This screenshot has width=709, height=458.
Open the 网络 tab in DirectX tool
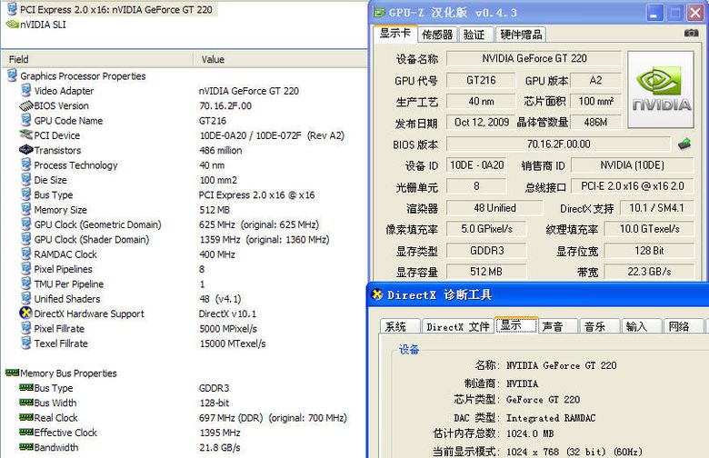684,326
